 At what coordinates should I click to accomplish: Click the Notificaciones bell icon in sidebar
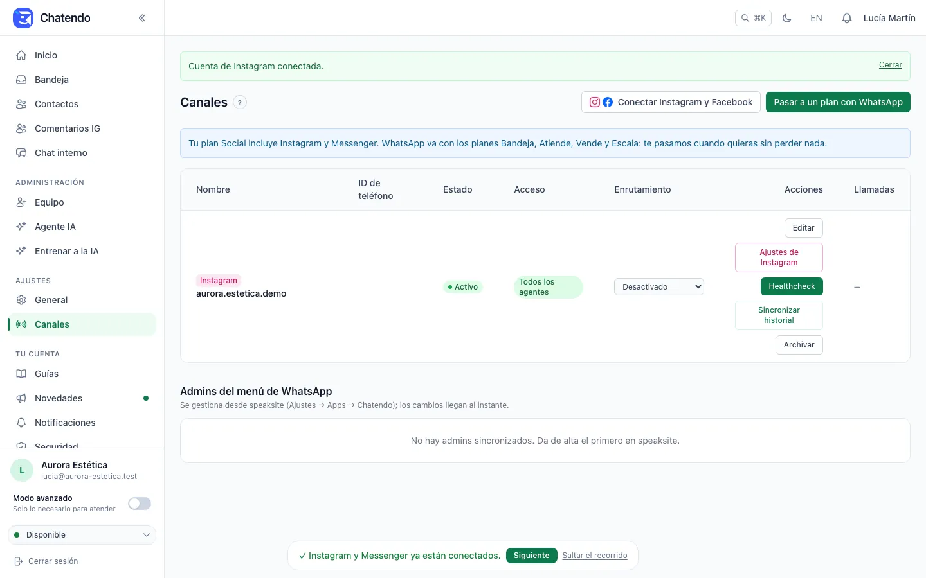[x=21, y=423]
